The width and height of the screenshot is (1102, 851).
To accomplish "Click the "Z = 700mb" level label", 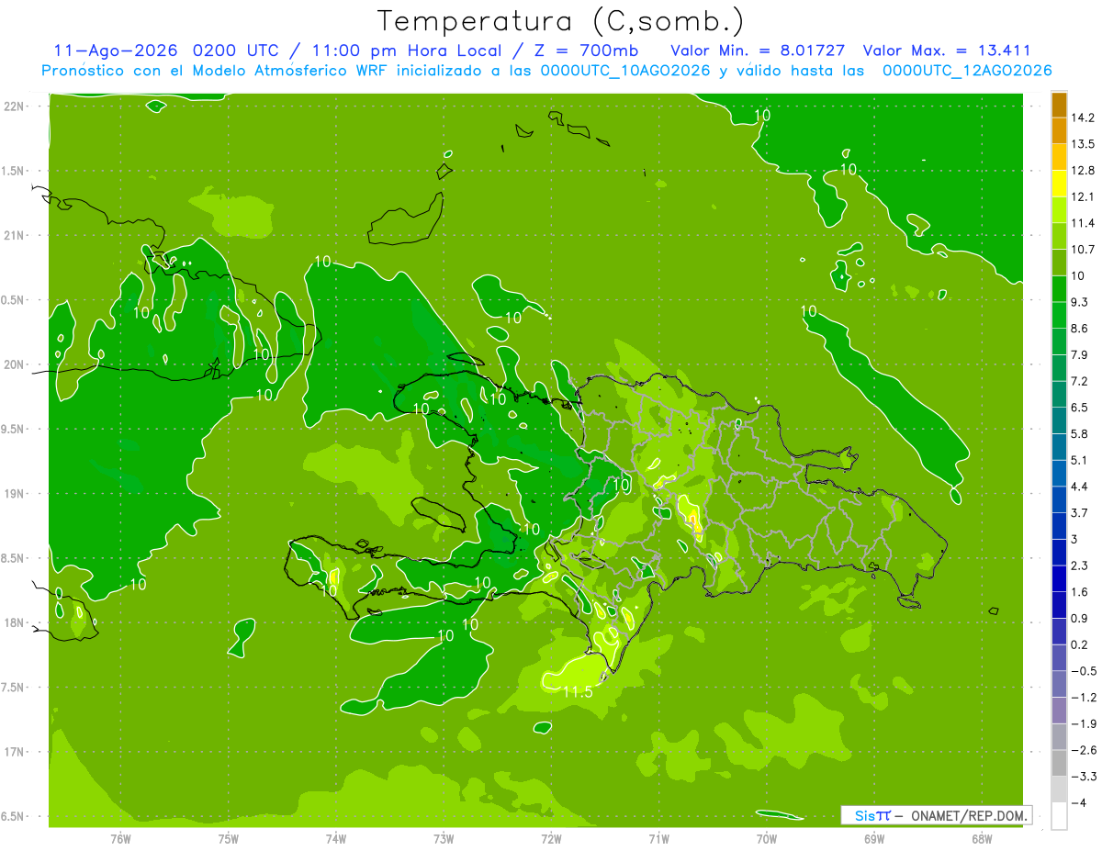I will tap(585, 50).
